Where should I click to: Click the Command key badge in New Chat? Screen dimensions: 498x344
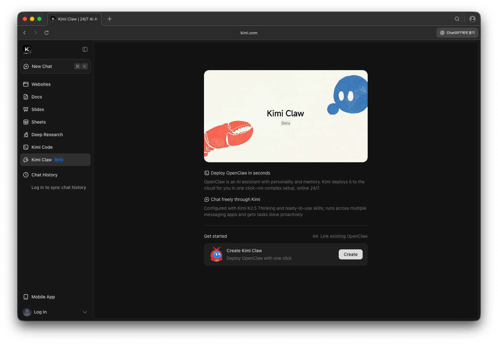click(78, 66)
